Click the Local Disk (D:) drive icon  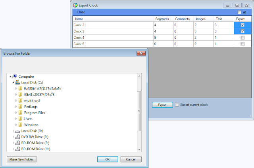click(x=17, y=131)
